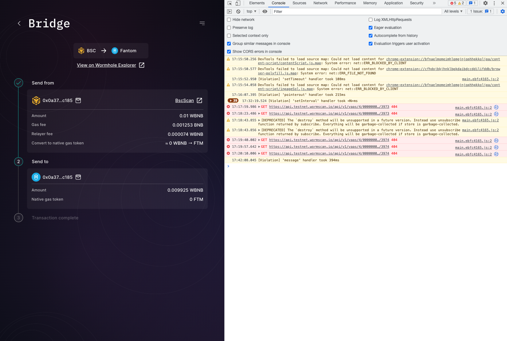Open the Sources panel
This screenshot has height=341, width=507.
(x=299, y=3)
